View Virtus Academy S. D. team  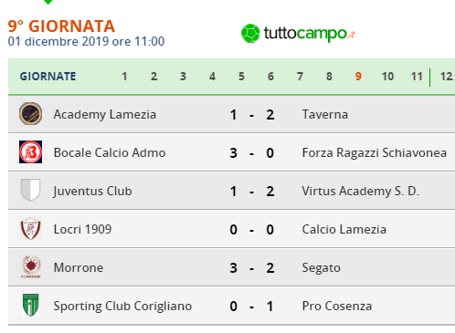tap(361, 191)
